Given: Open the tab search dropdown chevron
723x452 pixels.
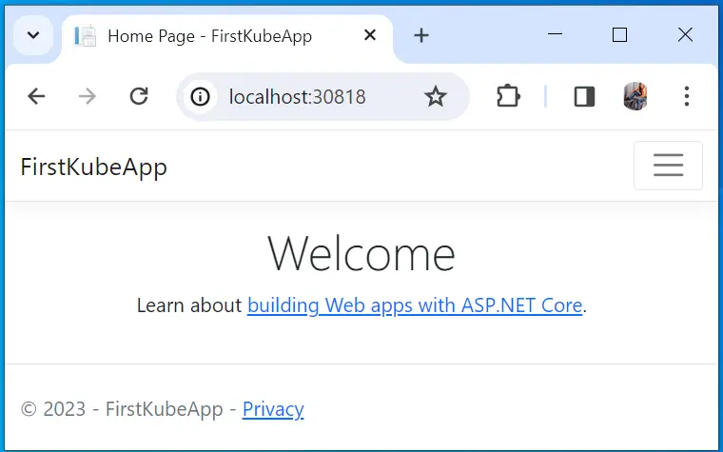Looking at the screenshot, I should click(33, 35).
